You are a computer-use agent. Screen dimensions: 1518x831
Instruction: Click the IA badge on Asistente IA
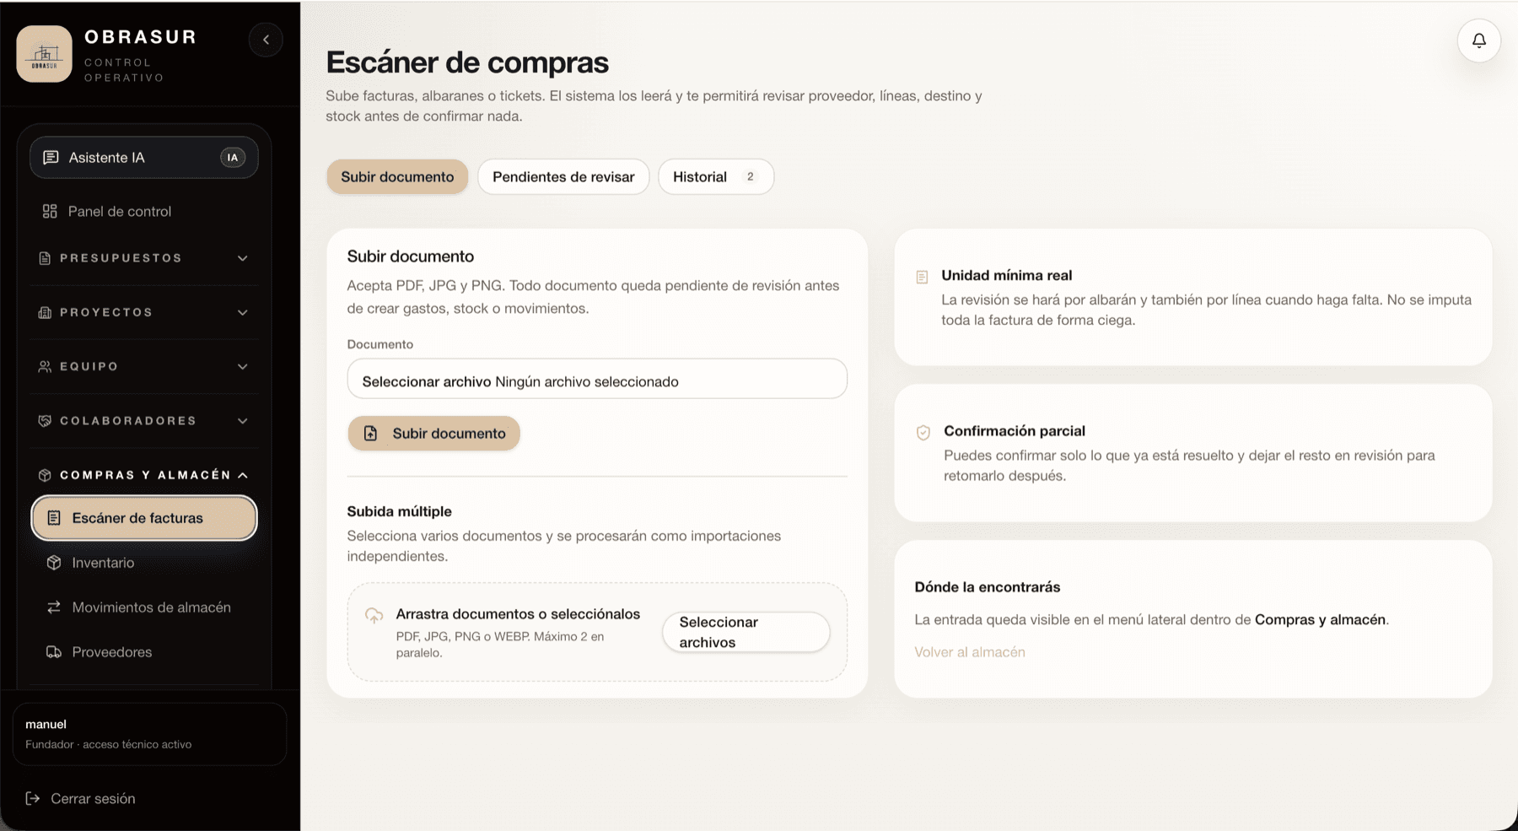(x=233, y=158)
